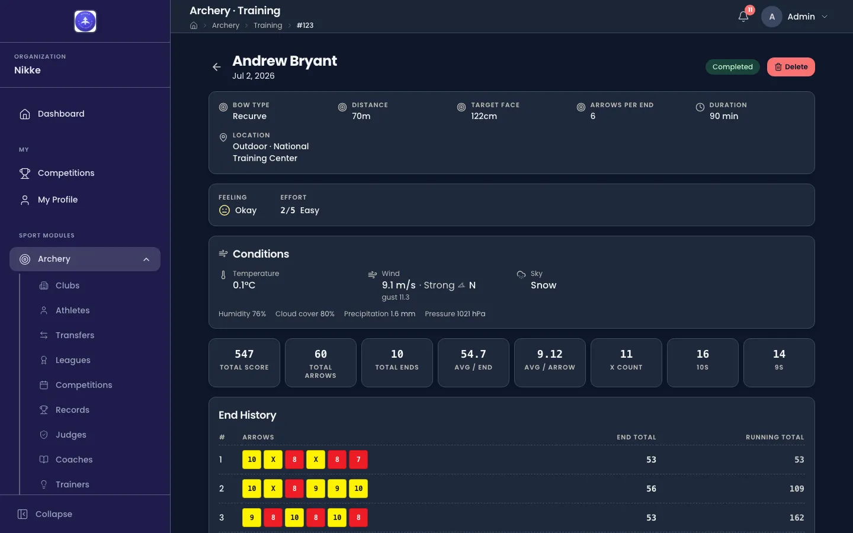The width and height of the screenshot is (853, 533).
Task: Collapse the Archery module chevron
Action: 146,259
